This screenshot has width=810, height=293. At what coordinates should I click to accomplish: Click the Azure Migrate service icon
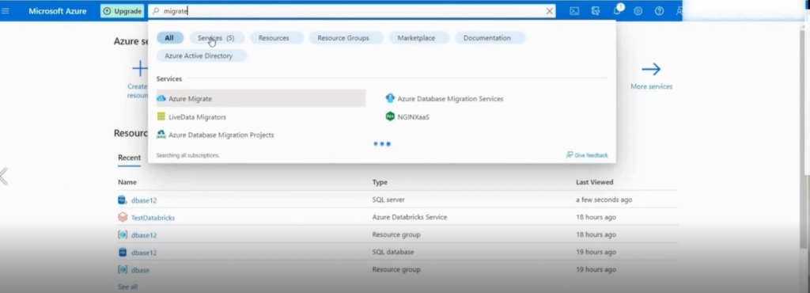(x=161, y=98)
